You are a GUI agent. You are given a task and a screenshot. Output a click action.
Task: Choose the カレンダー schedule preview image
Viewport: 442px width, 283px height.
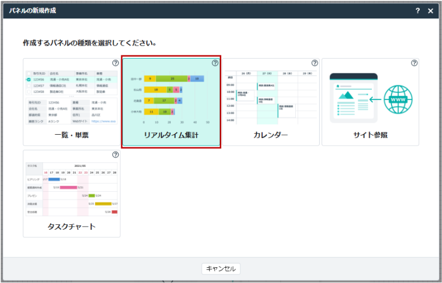[x=270, y=96]
